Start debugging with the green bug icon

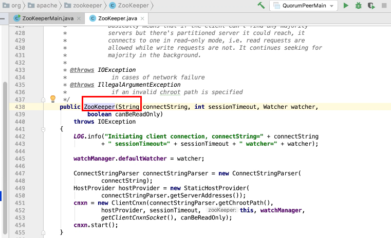(358, 6)
